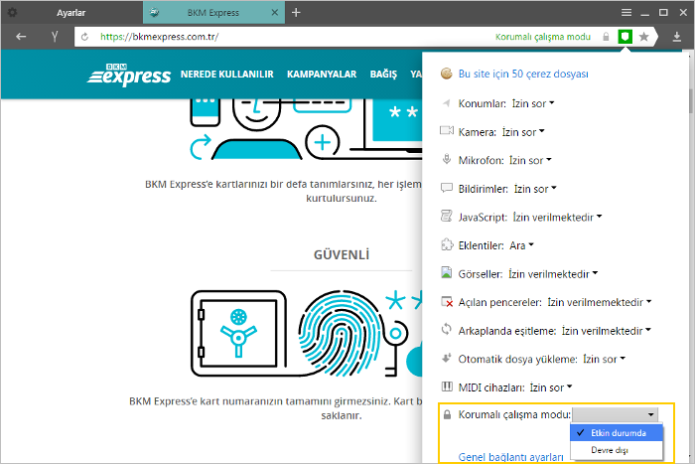Expand the JavaScript permission dropdown
This screenshot has width=695, height=464.
[557, 217]
